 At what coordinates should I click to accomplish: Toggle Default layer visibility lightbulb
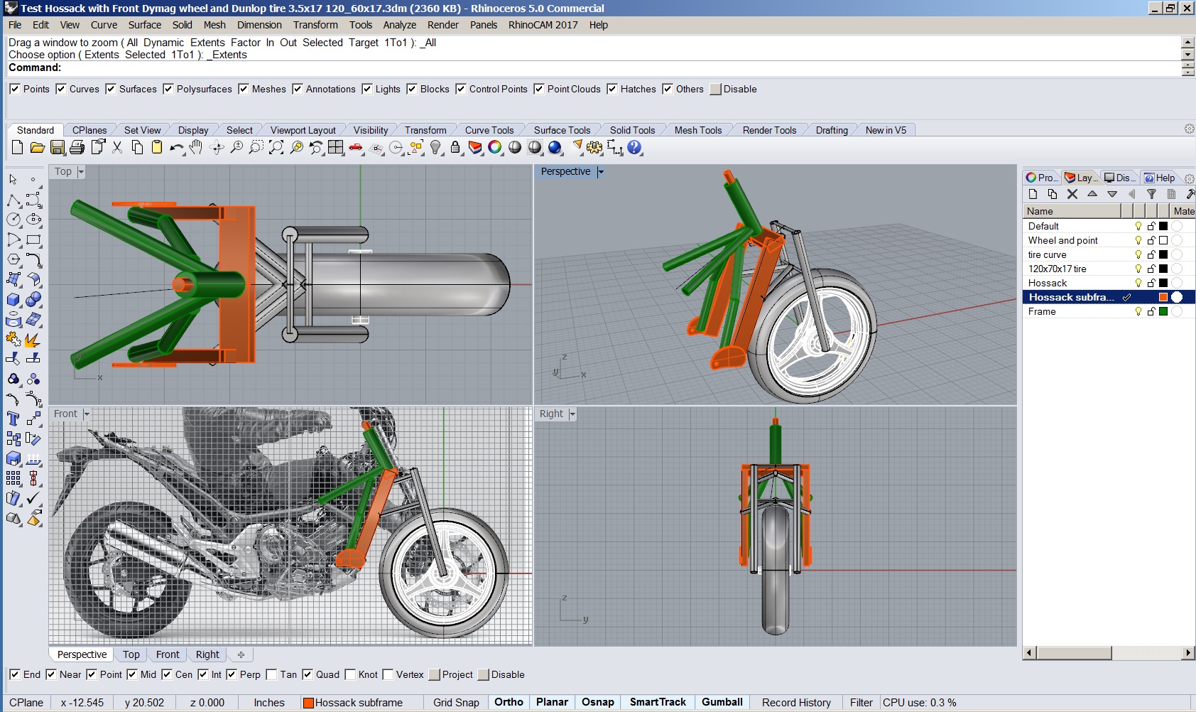pos(1138,226)
